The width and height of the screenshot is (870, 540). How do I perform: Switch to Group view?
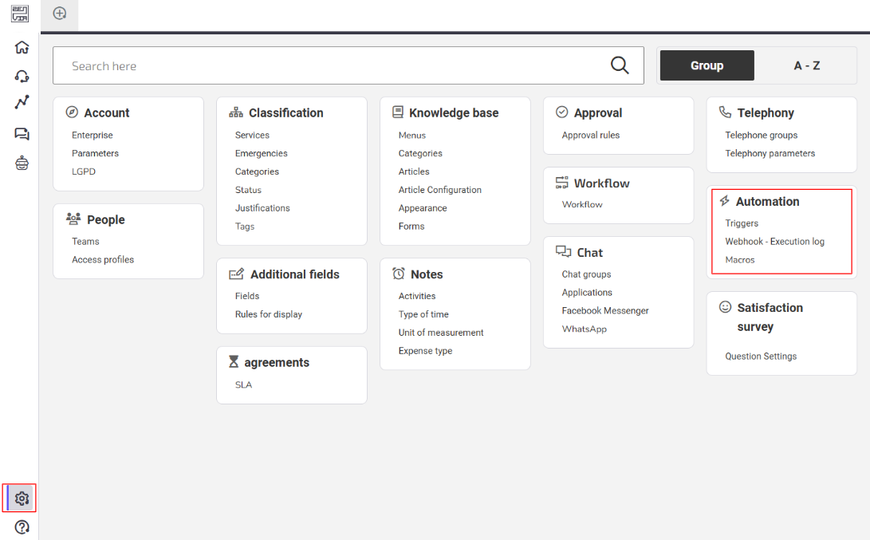707,65
